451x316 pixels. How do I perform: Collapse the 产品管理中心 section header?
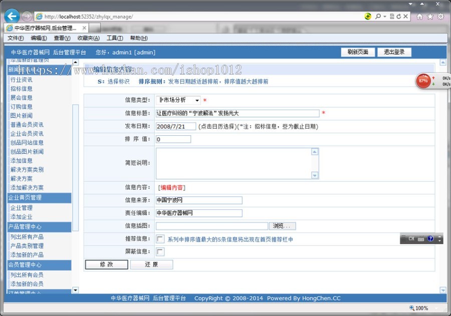[x=40, y=227]
